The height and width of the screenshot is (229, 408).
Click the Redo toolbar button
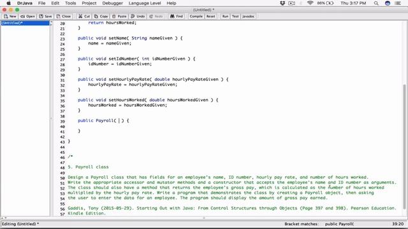(156, 17)
